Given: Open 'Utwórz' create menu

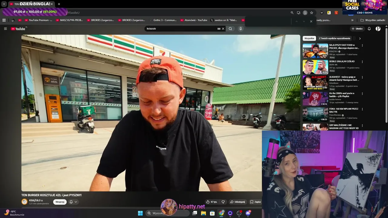Looking at the screenshot, I should click(357, 29).
